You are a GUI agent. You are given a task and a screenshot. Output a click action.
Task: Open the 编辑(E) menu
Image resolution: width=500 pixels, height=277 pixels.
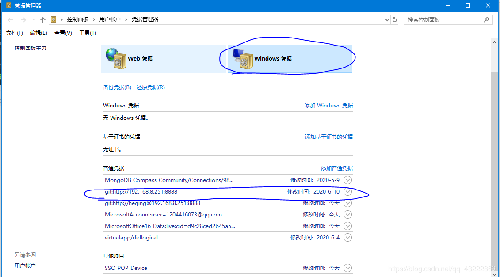pos(38,33)
